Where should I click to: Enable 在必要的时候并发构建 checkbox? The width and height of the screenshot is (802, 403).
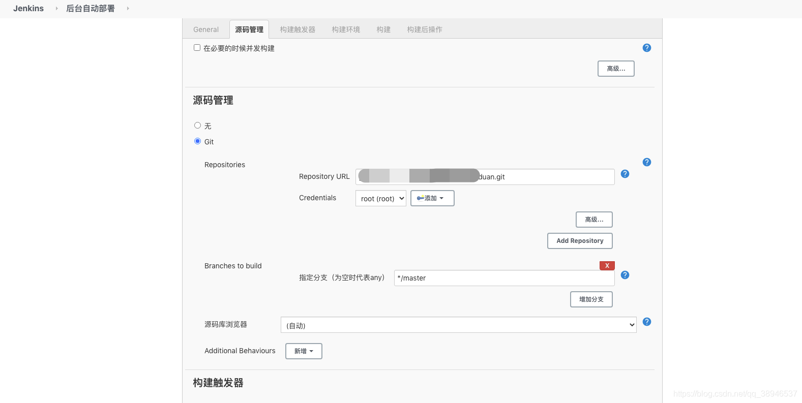pyautogui.click(x=197, y=48)
